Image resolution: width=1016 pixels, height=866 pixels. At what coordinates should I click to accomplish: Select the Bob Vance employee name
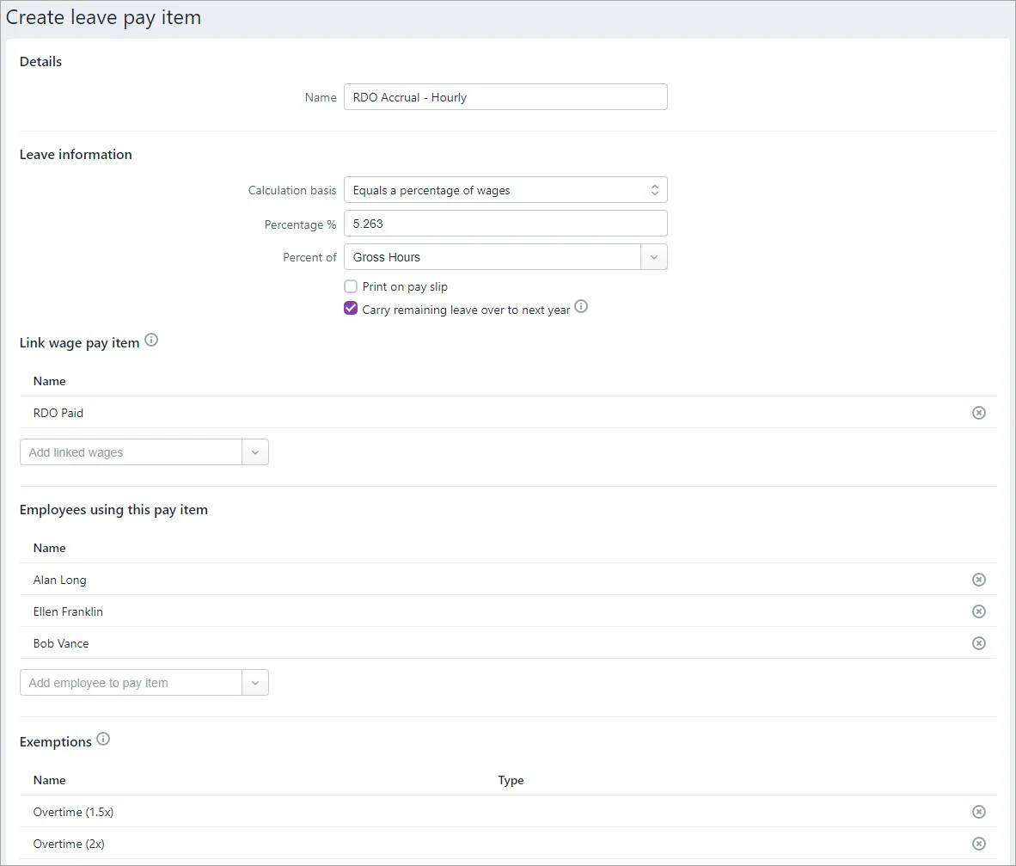pyautogui.click(x=61, y=643)
